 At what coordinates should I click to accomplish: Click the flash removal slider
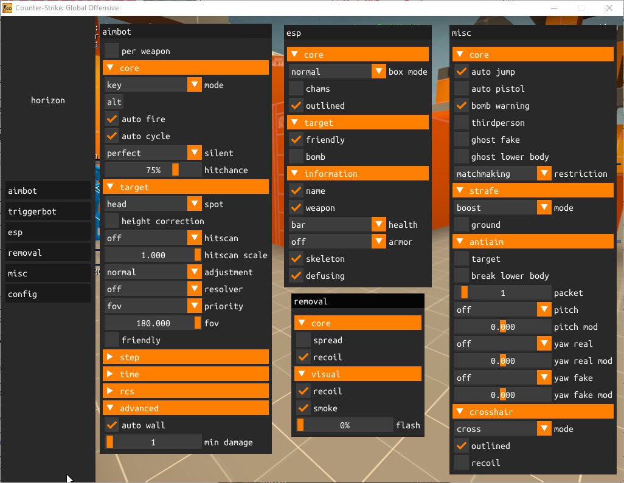(345, 425)
